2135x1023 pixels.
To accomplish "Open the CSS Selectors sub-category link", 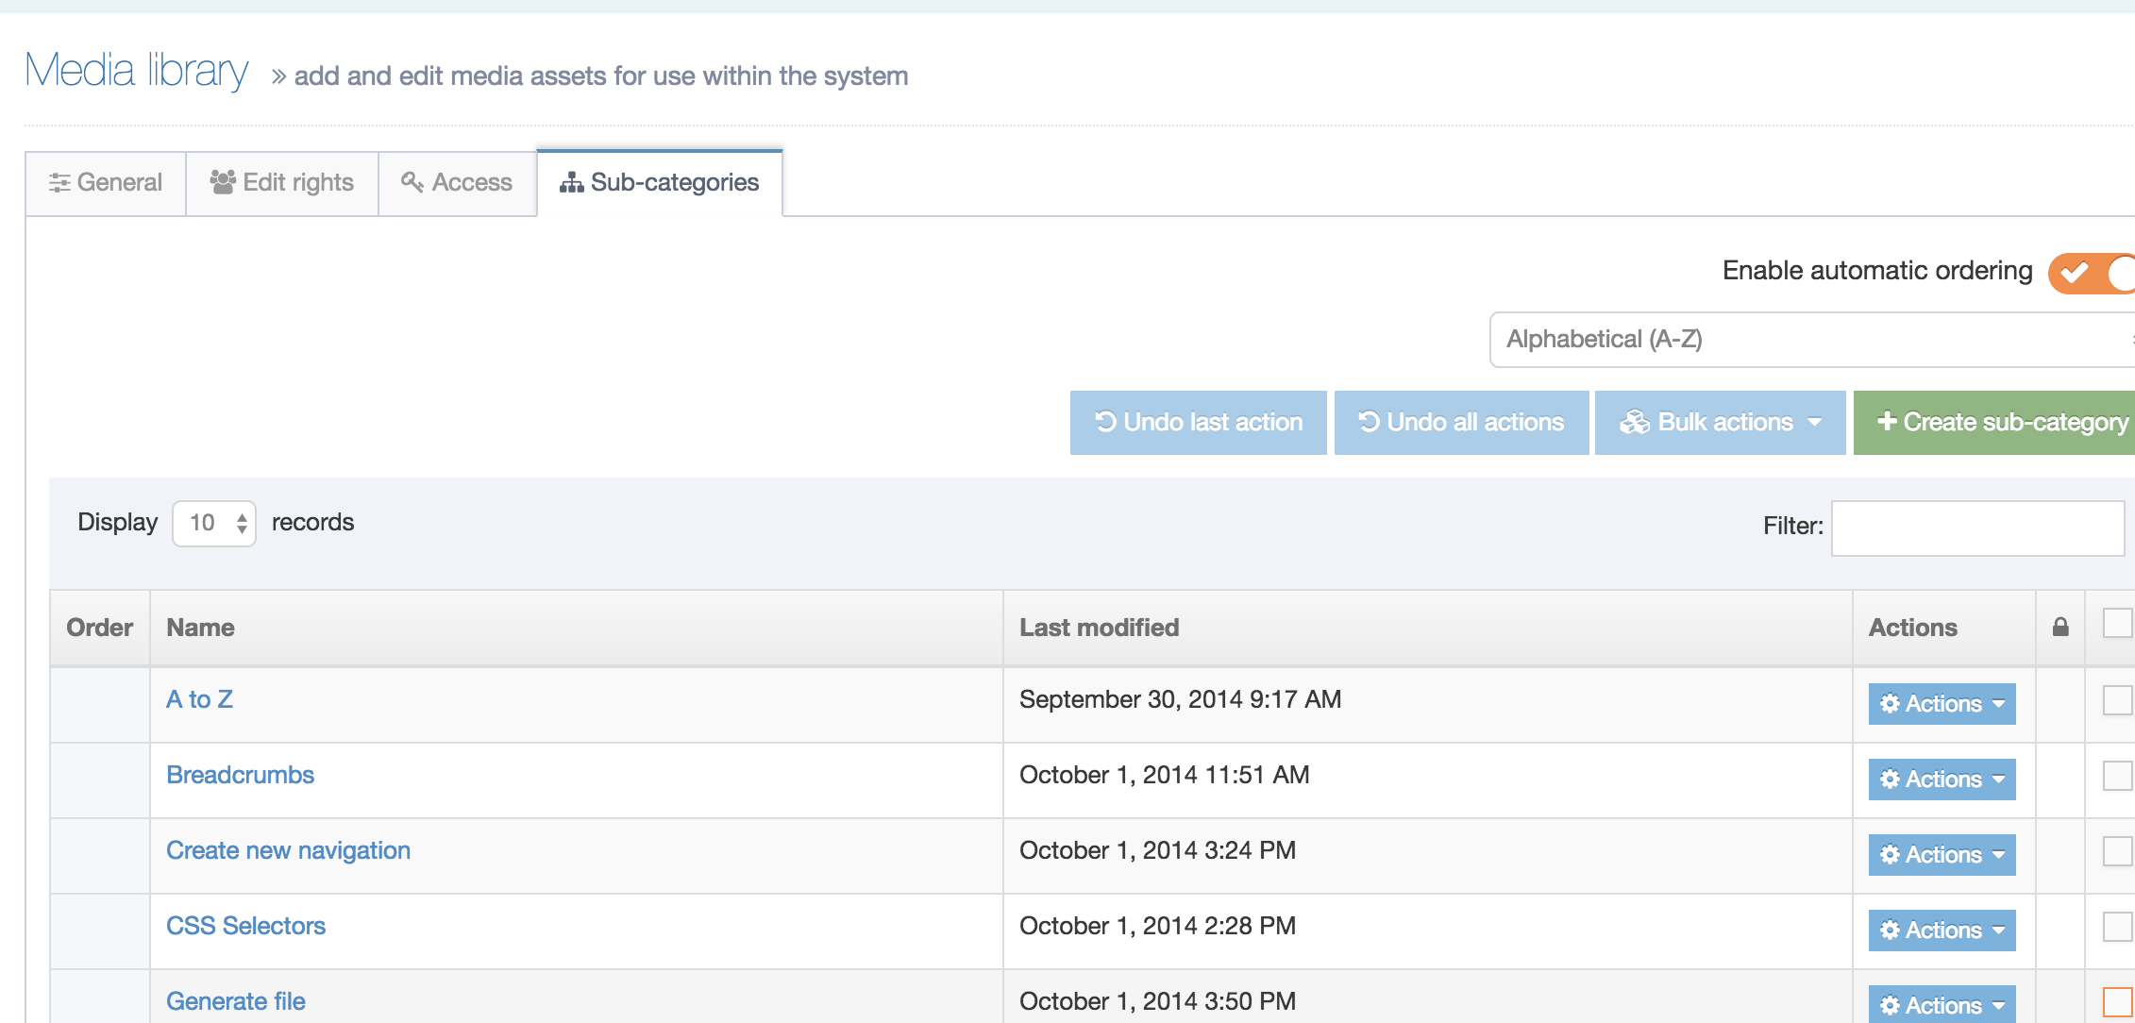I will coord(246,926).
